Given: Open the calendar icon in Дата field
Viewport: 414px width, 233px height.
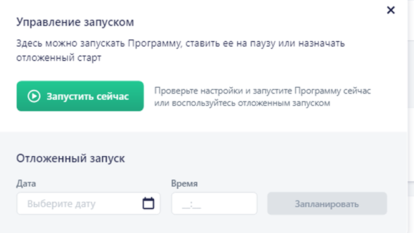Looking at the screenshot, I should tap(148, 203).
